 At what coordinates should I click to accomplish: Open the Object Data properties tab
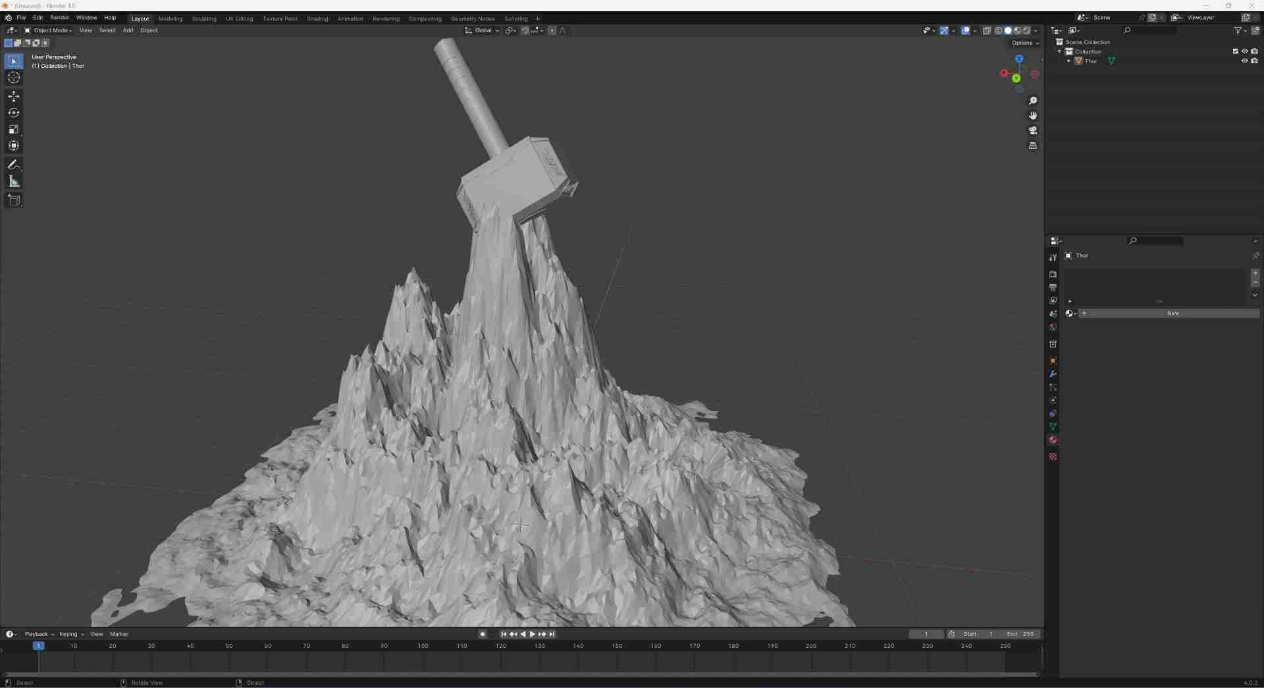[1053, 427]
